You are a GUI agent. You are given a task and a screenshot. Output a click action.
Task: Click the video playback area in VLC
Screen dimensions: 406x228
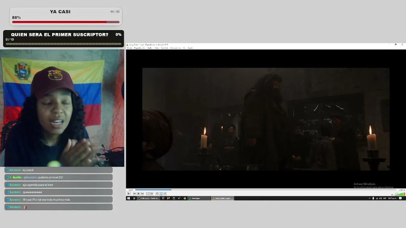point(266,119)
